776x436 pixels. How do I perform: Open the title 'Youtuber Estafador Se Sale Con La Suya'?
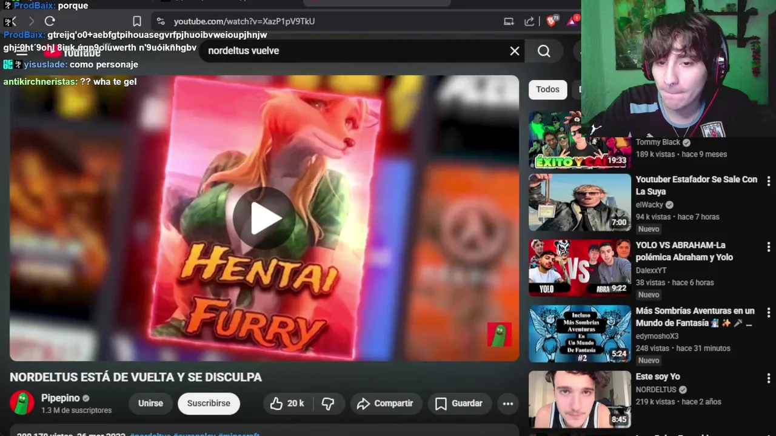[x=697, y=185]
